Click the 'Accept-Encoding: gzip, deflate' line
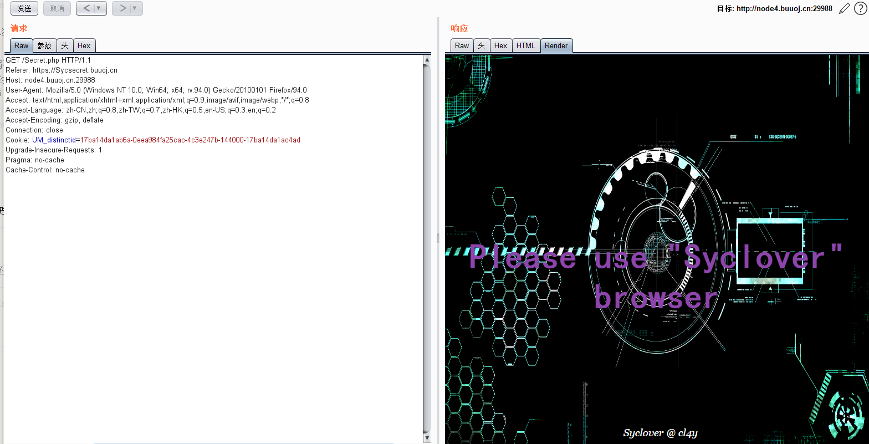Screen dimensions: 869x444 click(x=54, y=120)
